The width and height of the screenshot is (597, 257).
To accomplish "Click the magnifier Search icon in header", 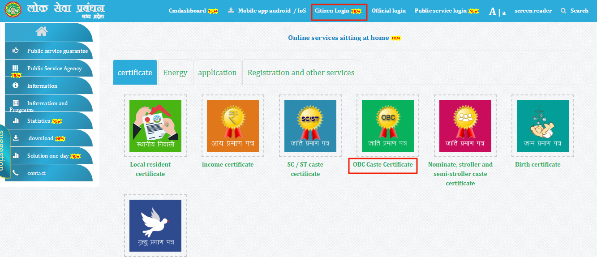I will (x=563, y=10).
